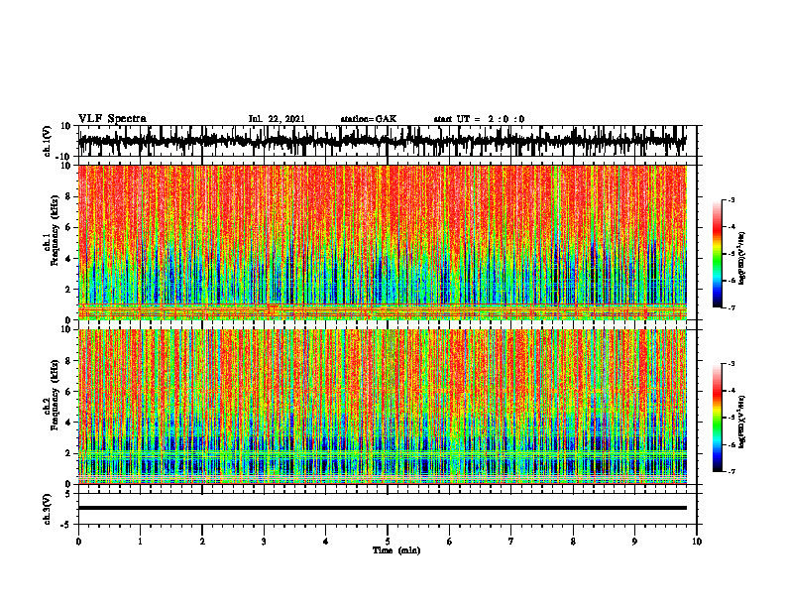Click the -5 tick on ch.3(V) axis

point(66,525)
